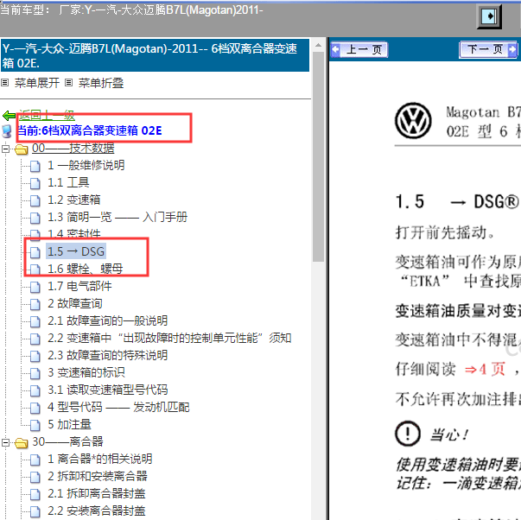Open 1 离合器*的相关说明 entry
Viewport: 521px width, 520px height.
coord(100,459)
